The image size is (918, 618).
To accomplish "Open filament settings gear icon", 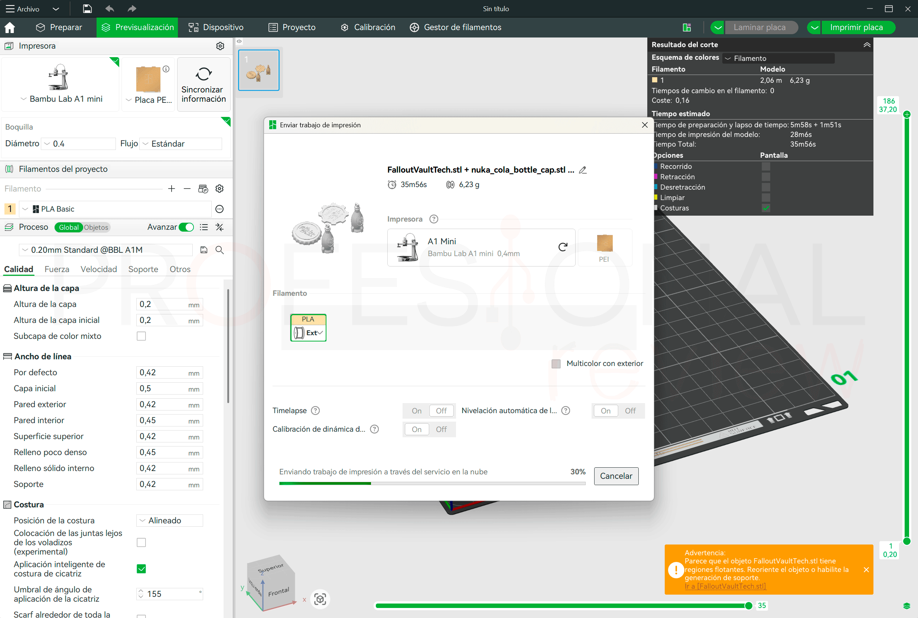I will tap(219, 189).
